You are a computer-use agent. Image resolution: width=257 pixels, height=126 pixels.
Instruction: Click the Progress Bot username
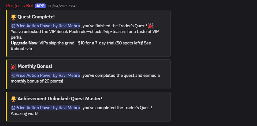pos(20,6)
